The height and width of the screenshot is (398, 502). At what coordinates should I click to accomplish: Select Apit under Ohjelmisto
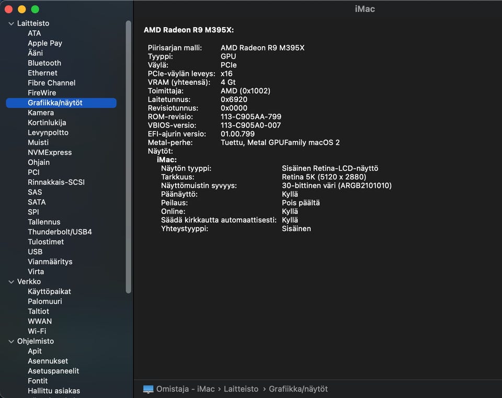tap(35, 351)
